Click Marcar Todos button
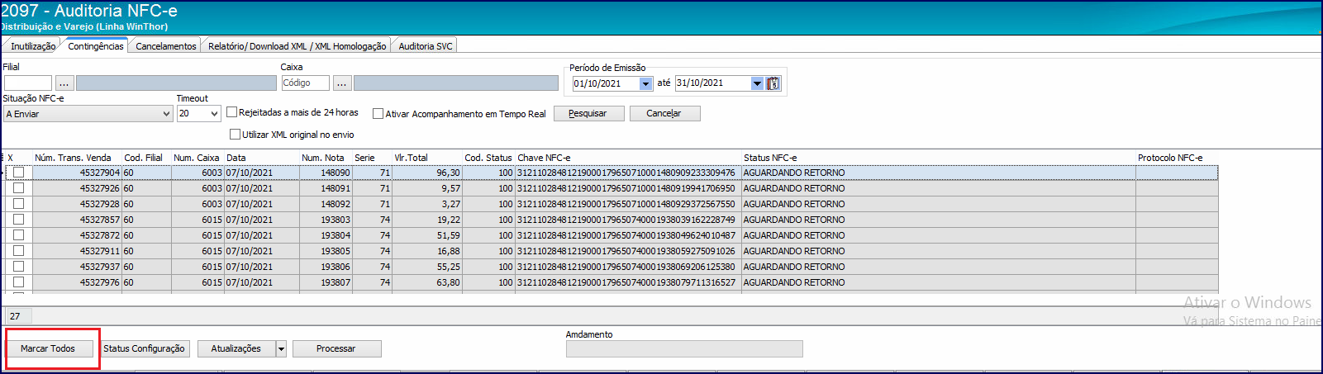The image size is (1323, 374). (48, 348)
